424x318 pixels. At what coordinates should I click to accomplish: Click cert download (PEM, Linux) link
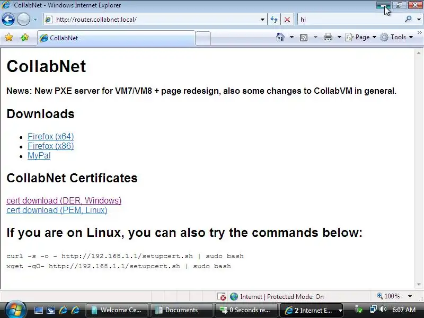tap(57, 210)
